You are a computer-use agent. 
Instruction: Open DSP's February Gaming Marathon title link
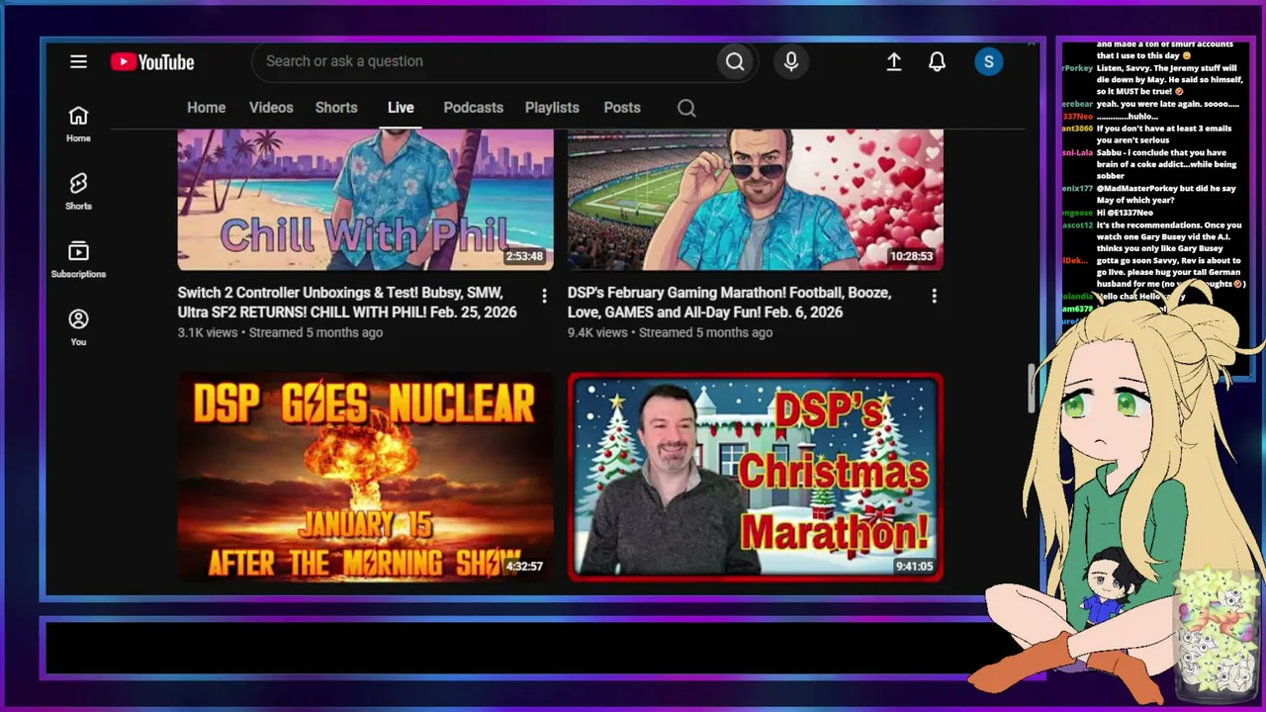coord(730,303)
